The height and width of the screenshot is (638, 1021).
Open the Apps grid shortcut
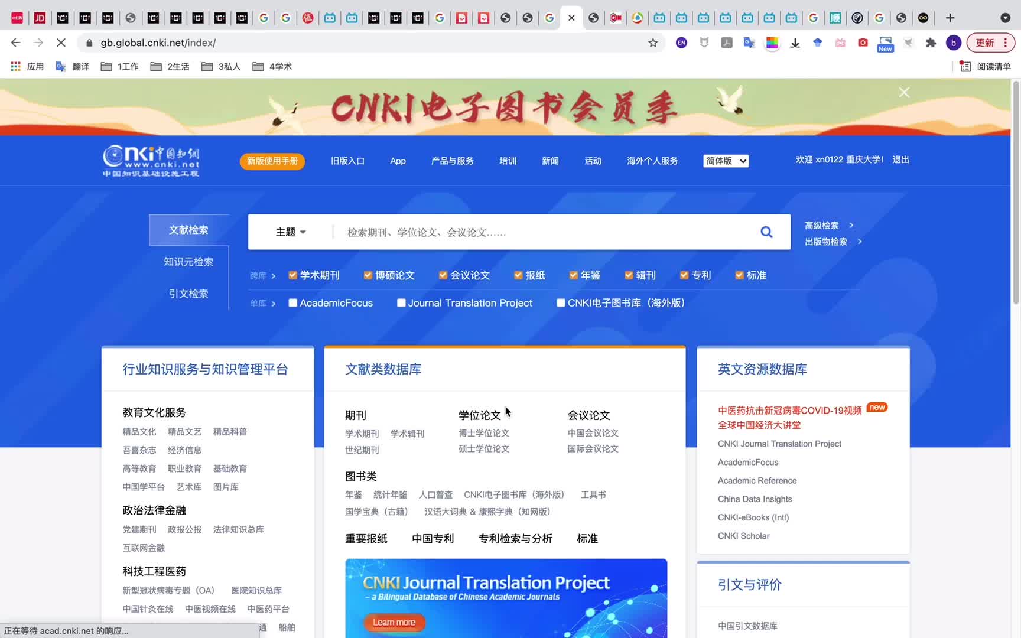click(16, 66)
